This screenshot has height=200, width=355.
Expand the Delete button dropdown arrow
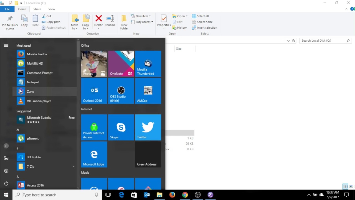coord(98,28)
